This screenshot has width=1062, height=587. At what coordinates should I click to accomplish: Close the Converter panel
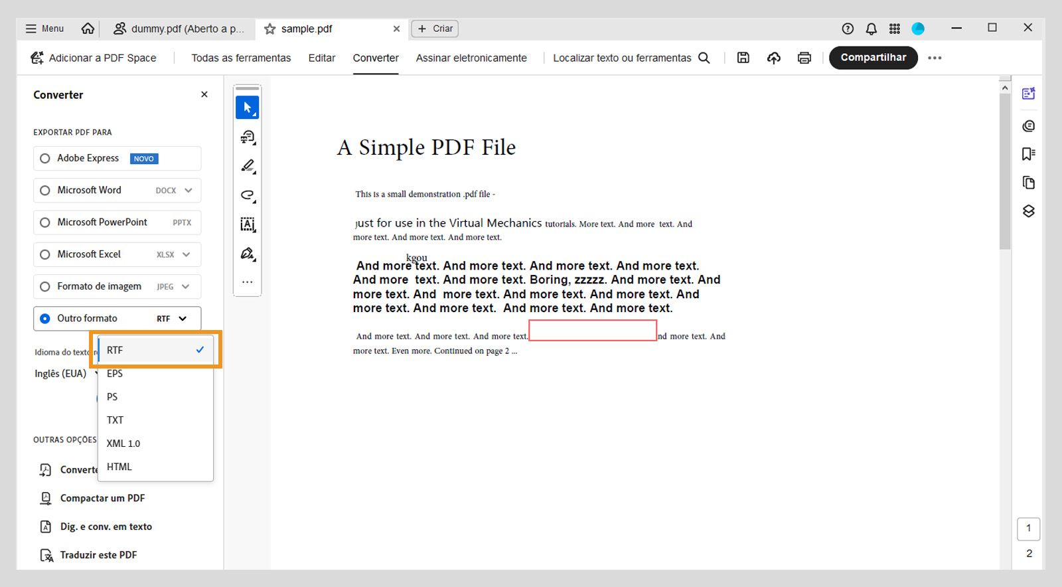click(x=204, y=94)
